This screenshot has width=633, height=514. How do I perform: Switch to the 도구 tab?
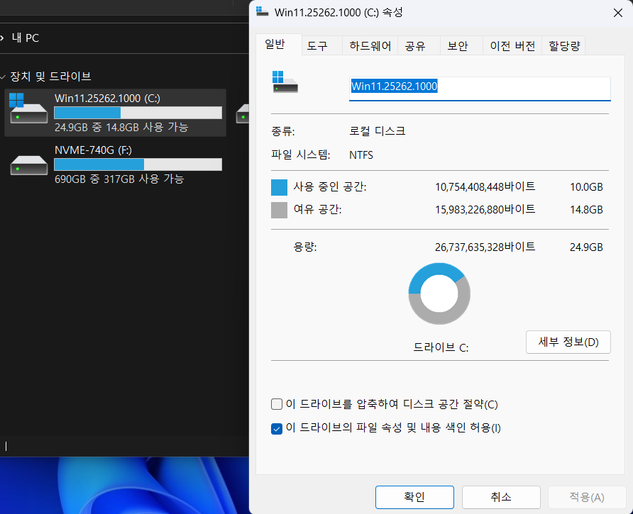click(x=321, y=45)
